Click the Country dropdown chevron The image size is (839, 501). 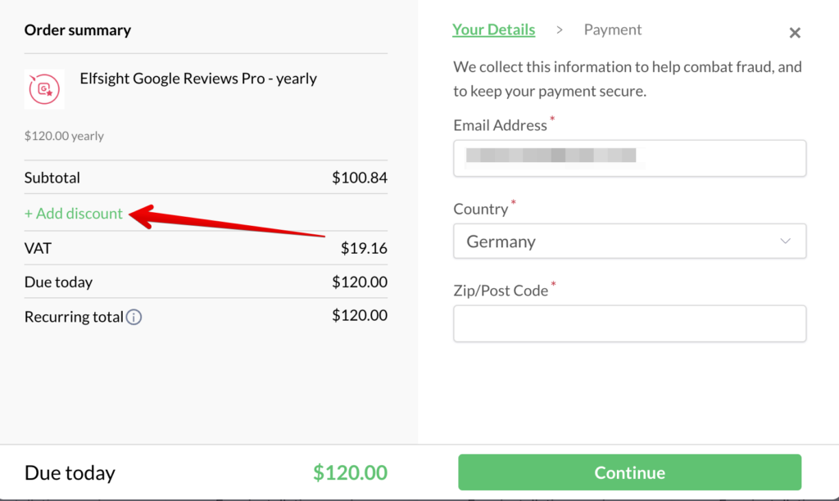[x=786, y=241]
